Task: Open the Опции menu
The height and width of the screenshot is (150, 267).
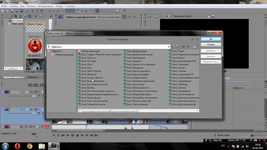Action: (59, 6)
